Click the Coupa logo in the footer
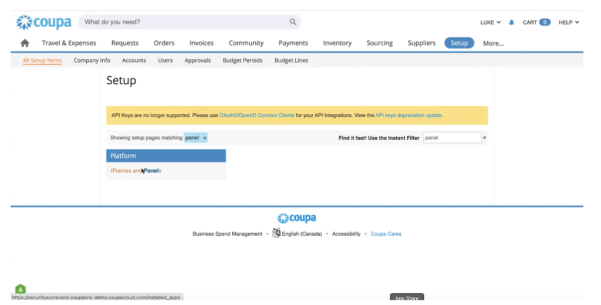601x305 pixels. pyautogui.click(x=296, y=218)
